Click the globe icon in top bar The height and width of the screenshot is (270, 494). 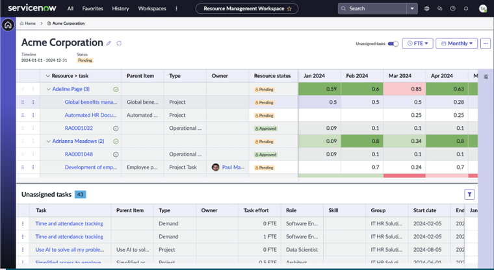click(426, 9)
